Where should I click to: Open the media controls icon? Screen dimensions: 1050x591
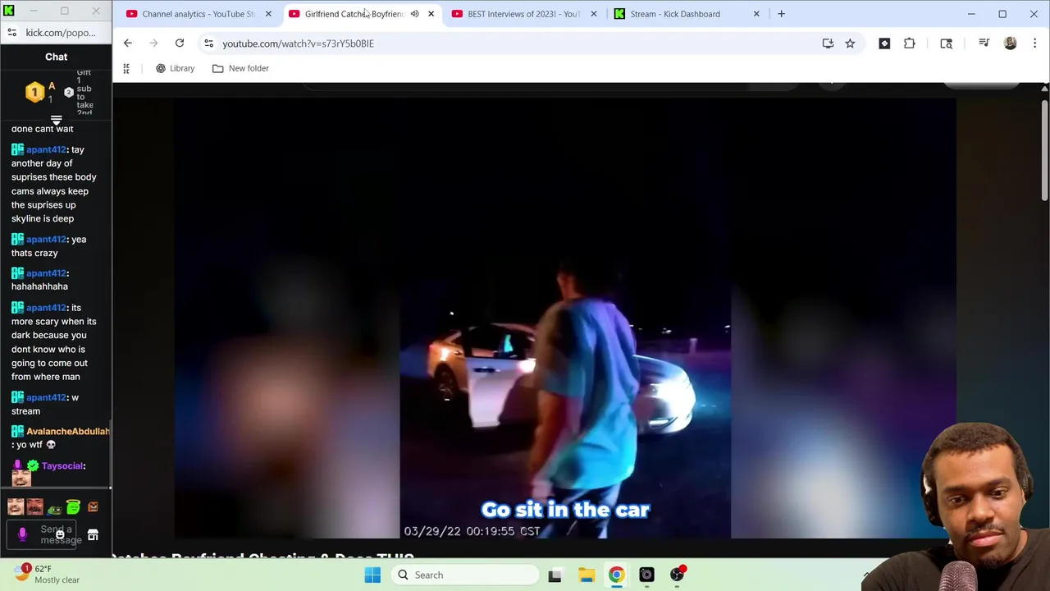pos(984,44)
